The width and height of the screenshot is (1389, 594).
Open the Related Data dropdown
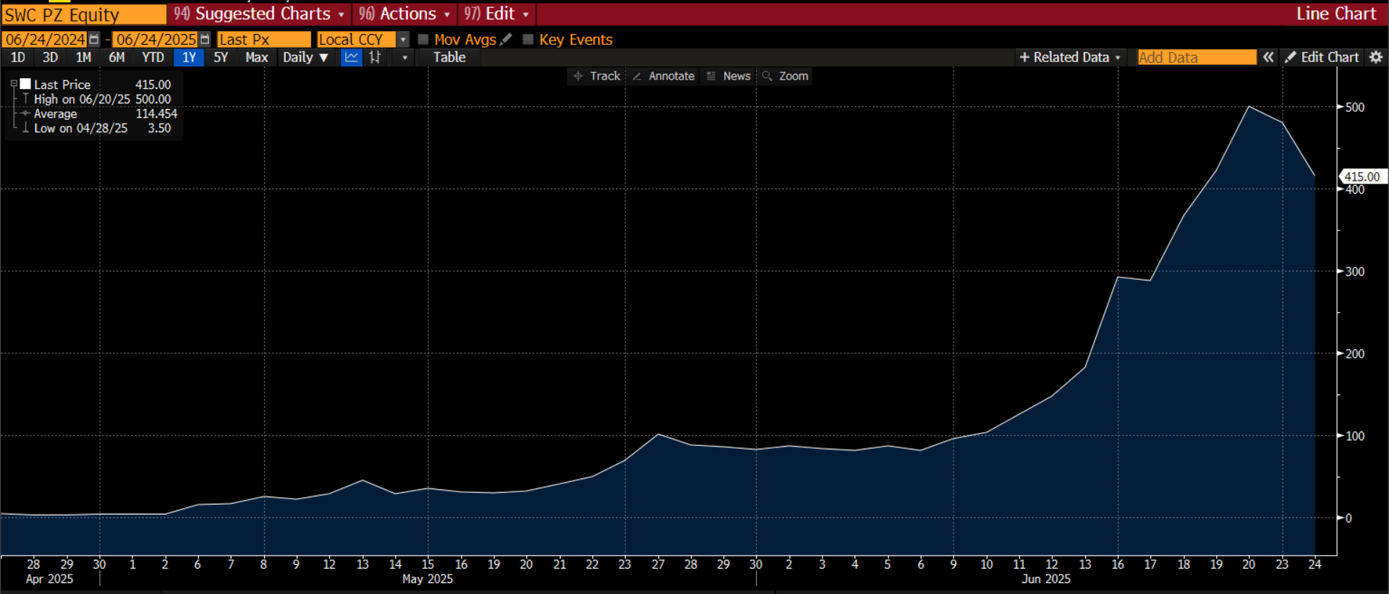[1070, 57]
